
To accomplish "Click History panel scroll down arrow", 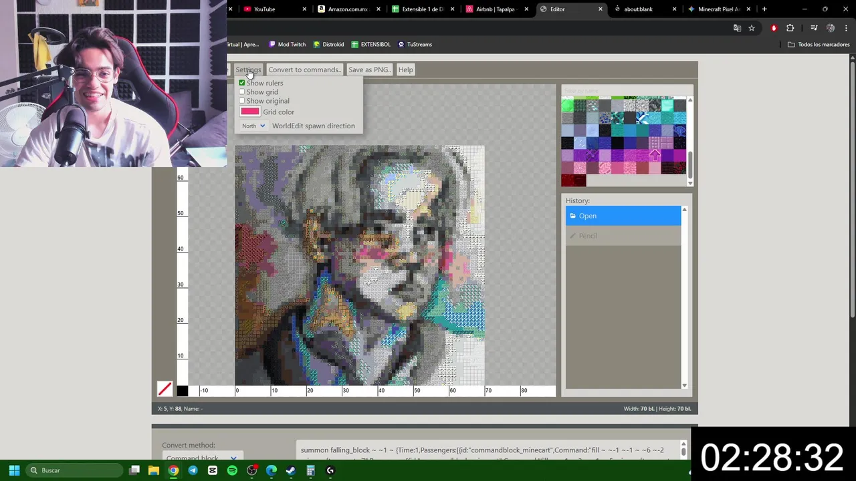I will tap(684, 385).
